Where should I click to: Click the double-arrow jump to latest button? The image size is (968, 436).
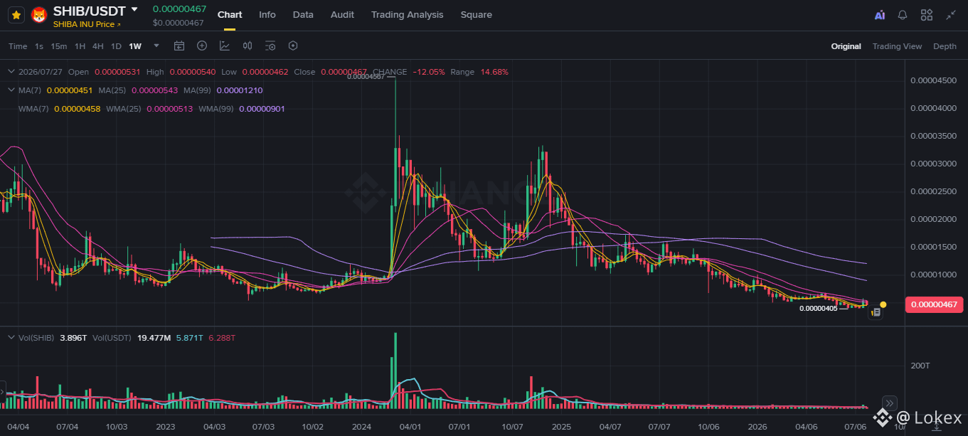click(888, 403)
